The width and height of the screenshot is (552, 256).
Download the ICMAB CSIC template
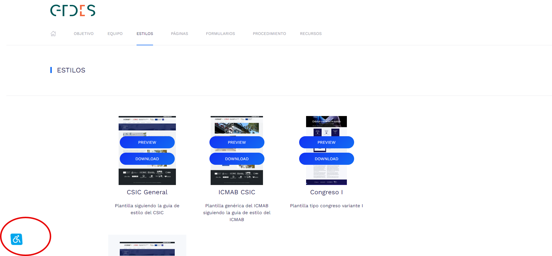click(237, 159)
